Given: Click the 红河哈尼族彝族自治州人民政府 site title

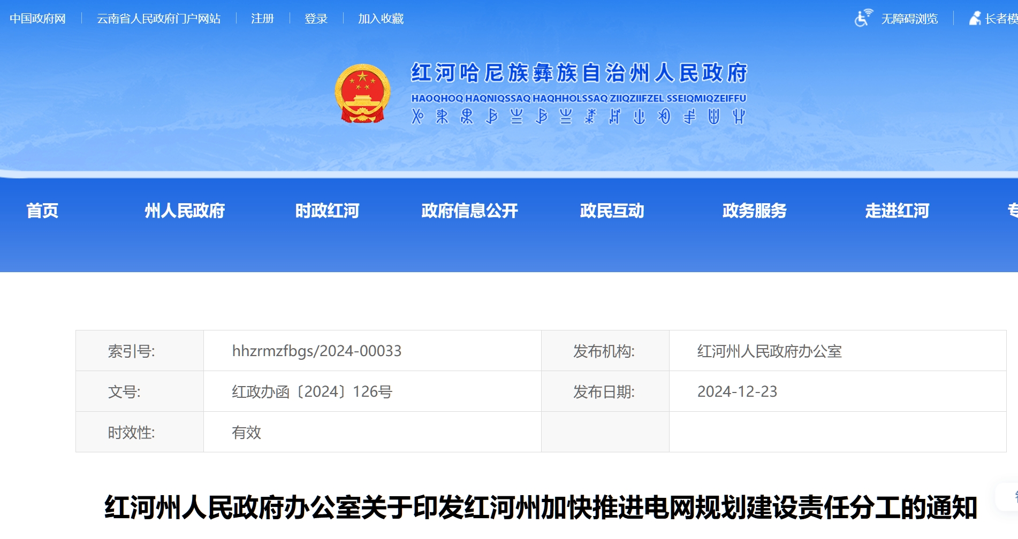Looking at the screenshot, I should tap(579, 73).
